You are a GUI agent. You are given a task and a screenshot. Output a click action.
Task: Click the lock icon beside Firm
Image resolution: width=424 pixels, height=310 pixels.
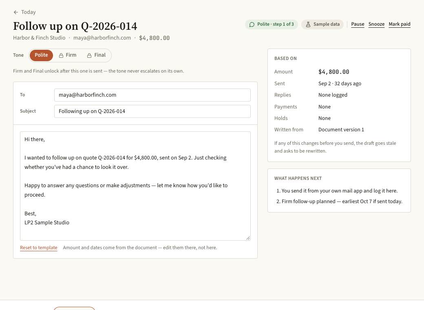(61, 55)
